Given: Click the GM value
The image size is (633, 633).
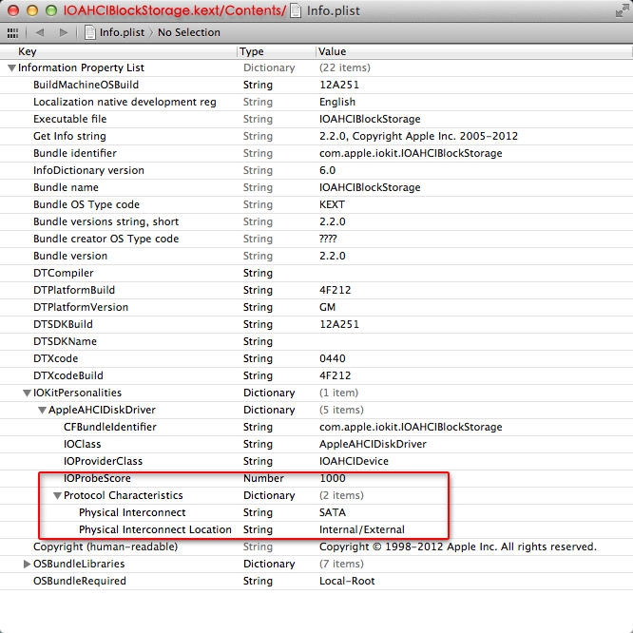Looking at the screenshot, I should tap(327, 307).
